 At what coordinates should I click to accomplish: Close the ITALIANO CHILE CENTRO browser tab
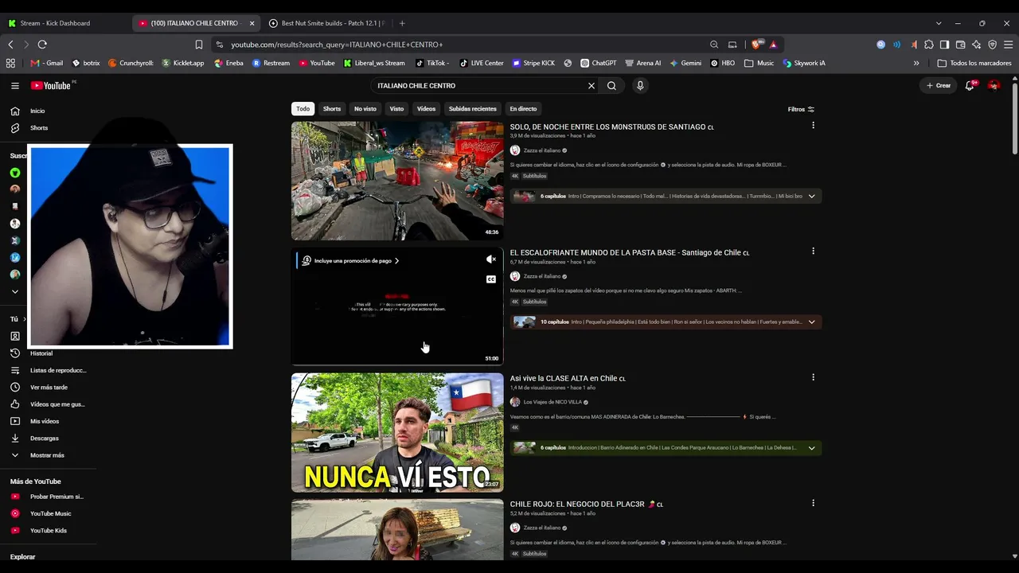point(252,23)
